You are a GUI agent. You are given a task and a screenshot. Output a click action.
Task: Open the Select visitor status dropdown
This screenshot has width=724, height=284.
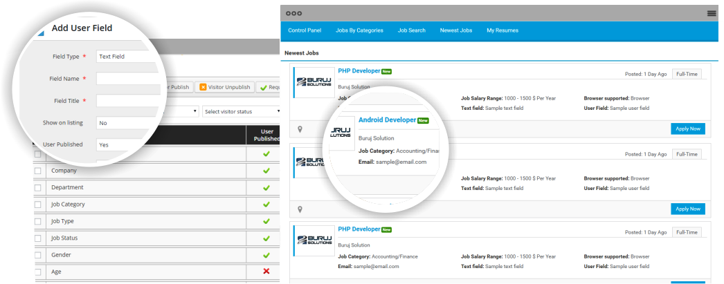(242, 111)
